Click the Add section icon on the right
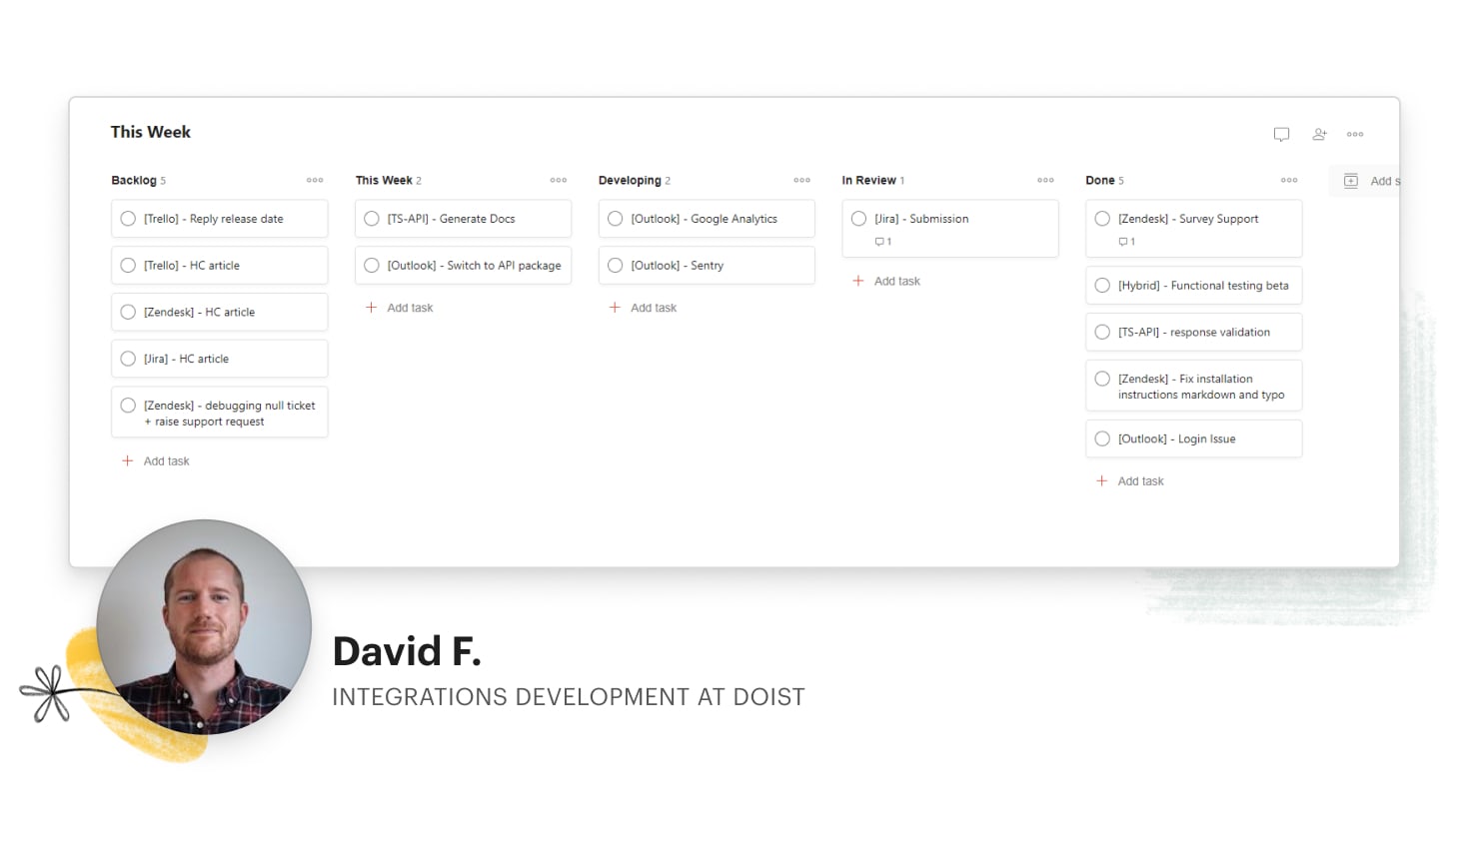This screenshot has width=1471, height=859. [x=1351, y=181]
